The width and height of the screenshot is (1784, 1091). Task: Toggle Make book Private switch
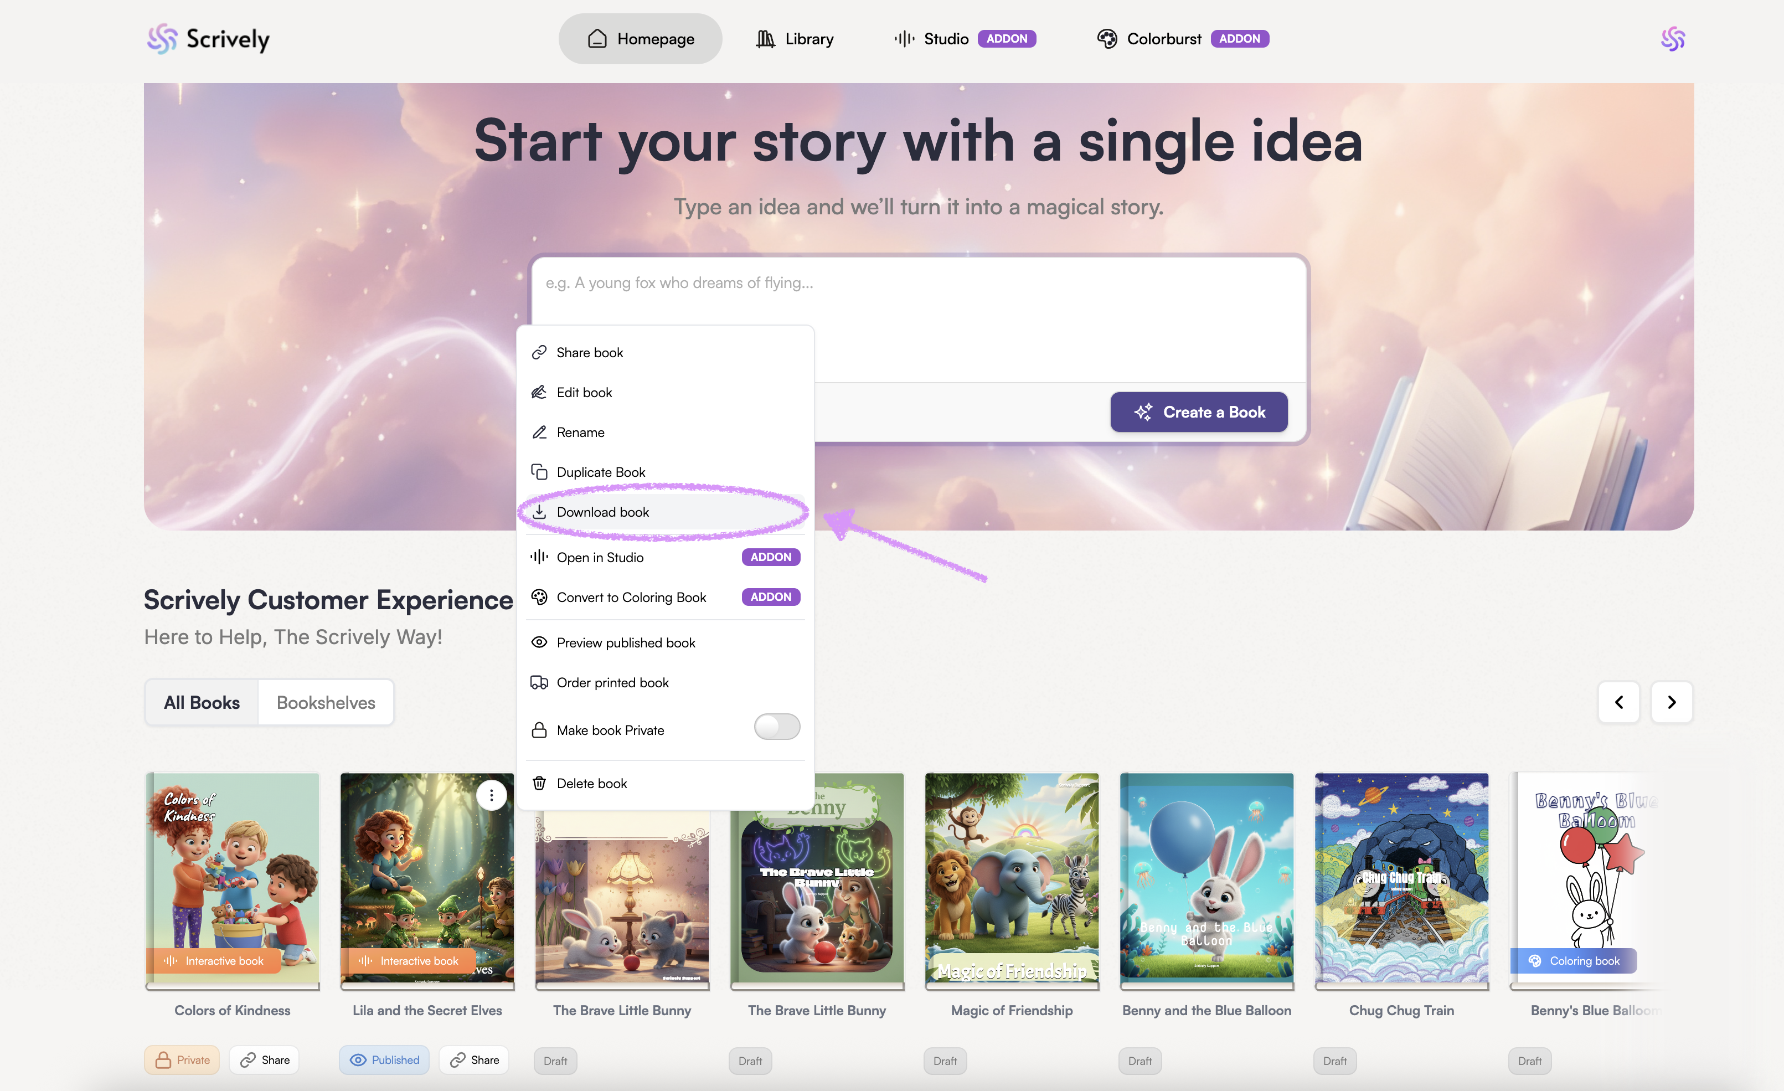tap(776, 727)
